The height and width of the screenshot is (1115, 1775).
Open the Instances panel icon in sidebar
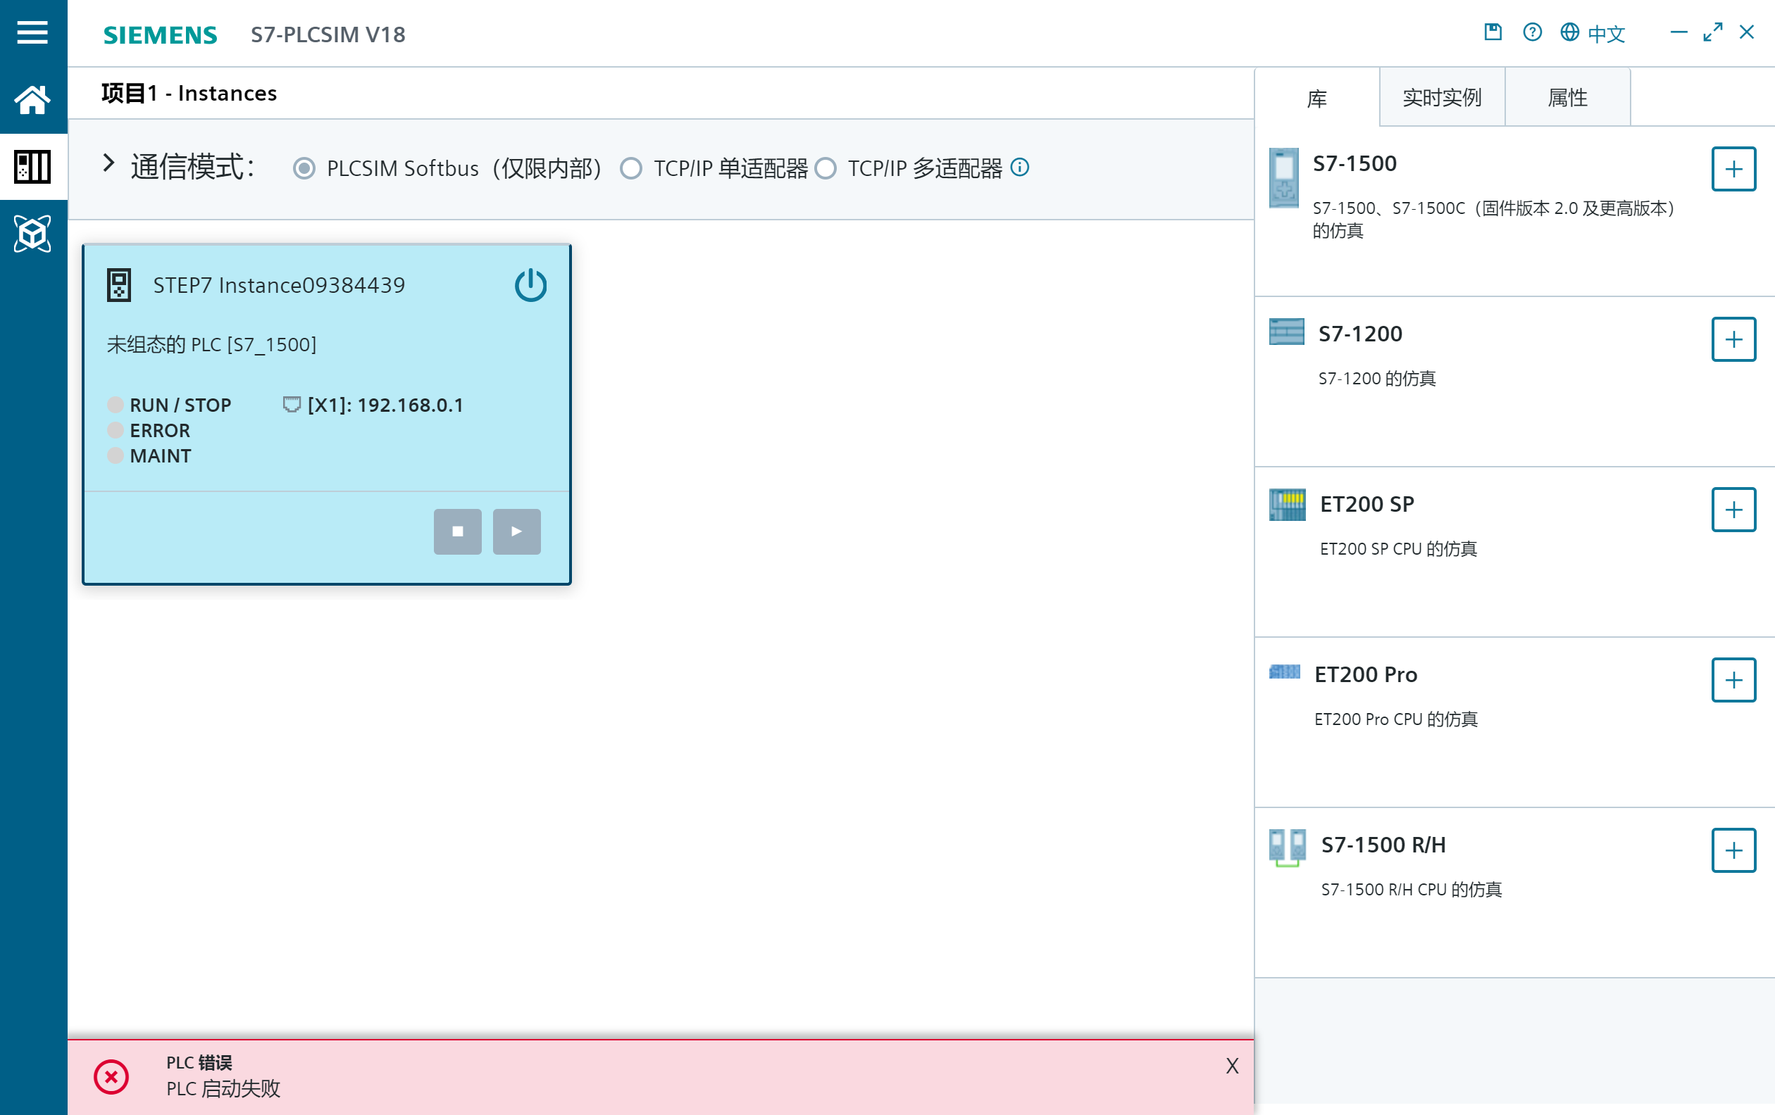pyautogui.click(x=32, y=166)
